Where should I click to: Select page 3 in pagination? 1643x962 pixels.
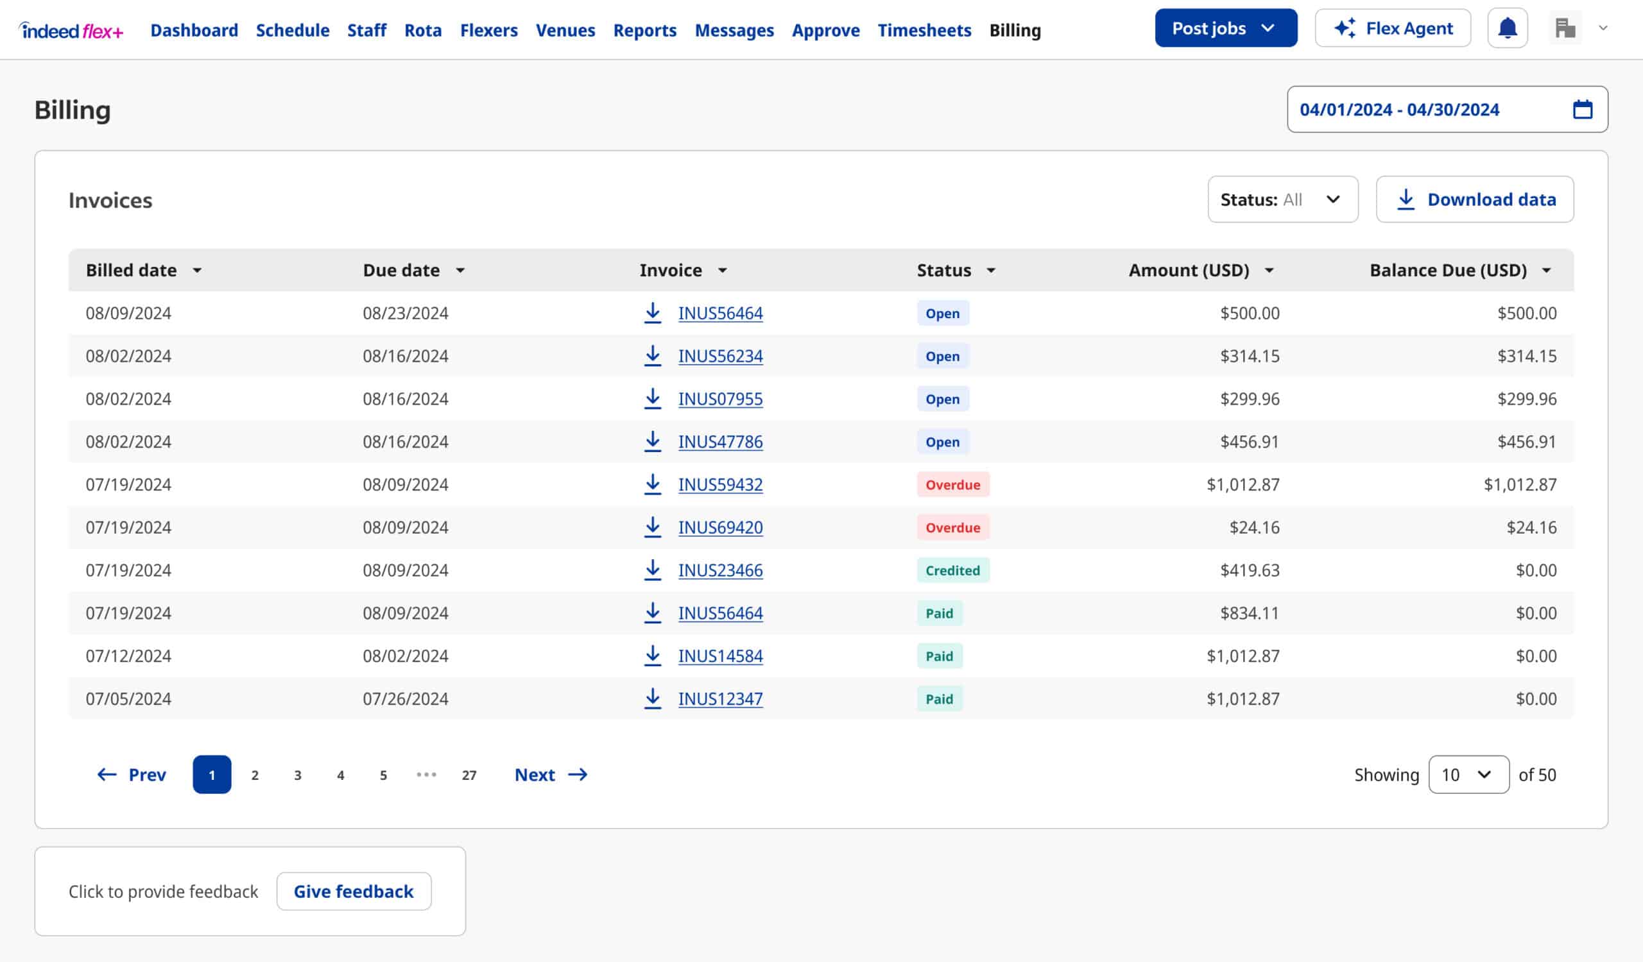click(297, 775)
